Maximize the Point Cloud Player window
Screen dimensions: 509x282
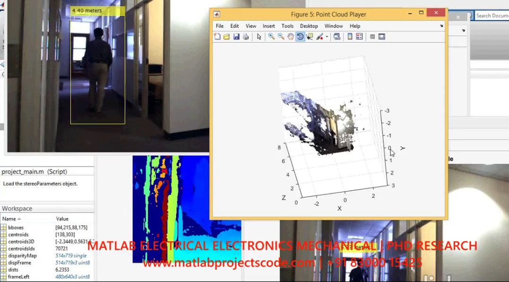pos(421,13)
